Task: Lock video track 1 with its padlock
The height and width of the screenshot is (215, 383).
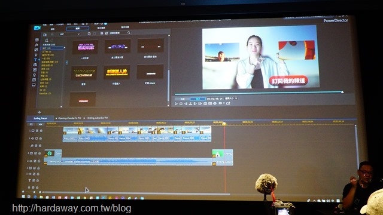Action: pyautogui.click(x=41, y=131)
